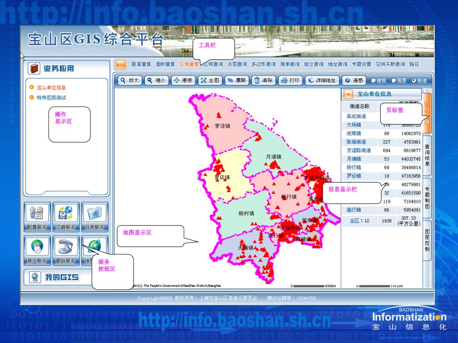Viewport: 458px width, 343px height.
Task: Click the 清除 clear button
Action: 263,80
